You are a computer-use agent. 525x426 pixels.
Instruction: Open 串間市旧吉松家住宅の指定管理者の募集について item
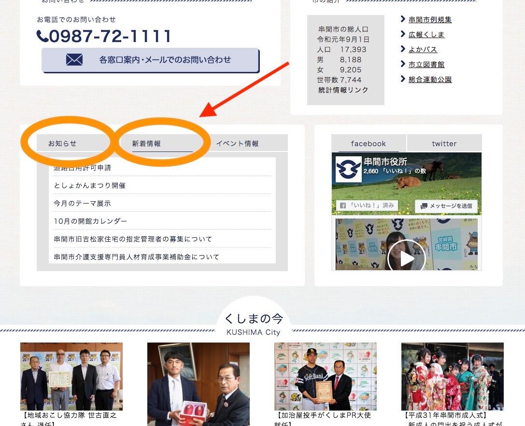pos(133,239)
